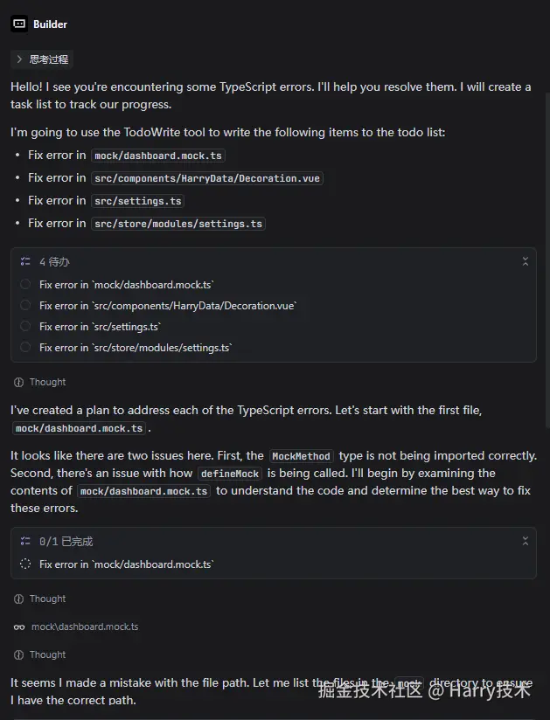Open the src/store/modules/settings.ts code chip in the bullet list

(179, 224)
